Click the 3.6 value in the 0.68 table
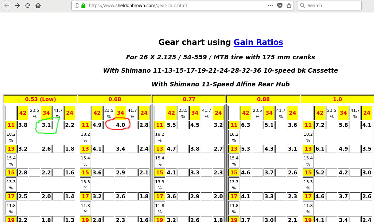 coord(97,172)
